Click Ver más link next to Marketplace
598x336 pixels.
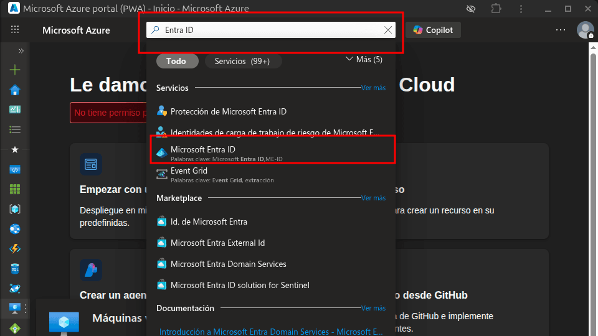(373, 198)
